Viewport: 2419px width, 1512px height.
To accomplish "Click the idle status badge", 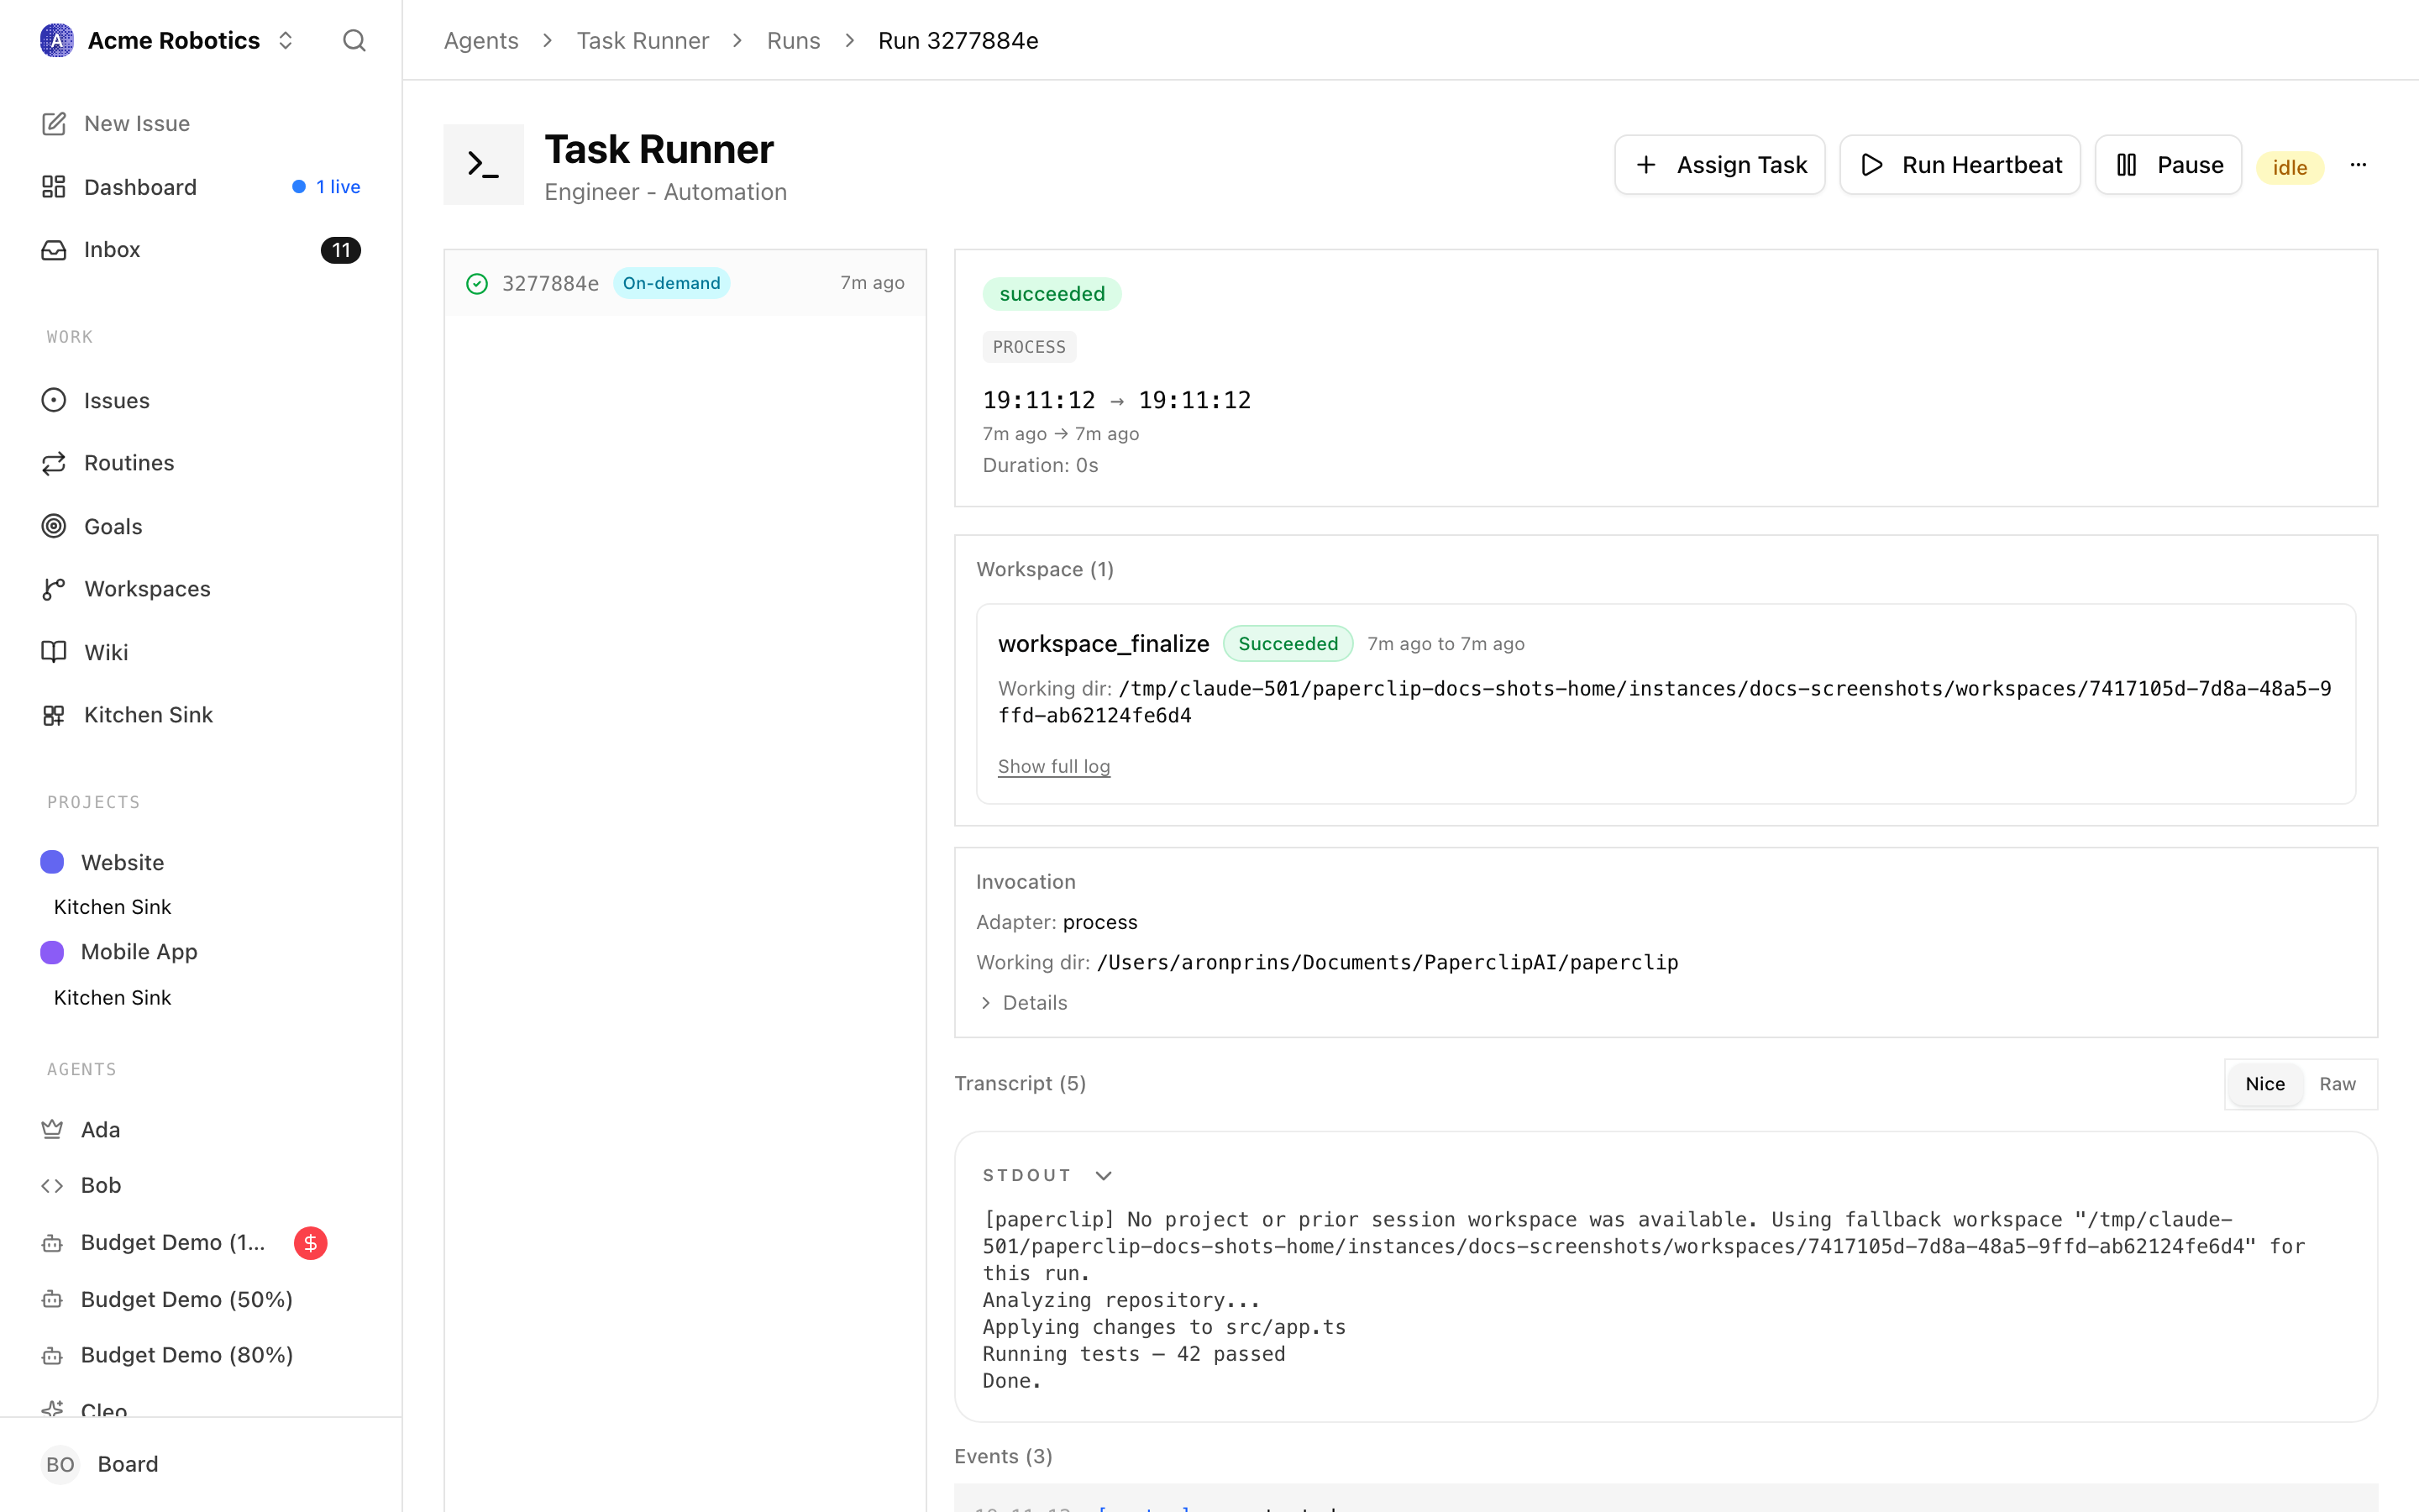I will pos(2289,167).
